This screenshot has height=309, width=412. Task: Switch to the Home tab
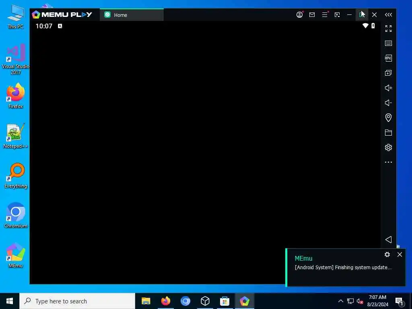[132, 15]
